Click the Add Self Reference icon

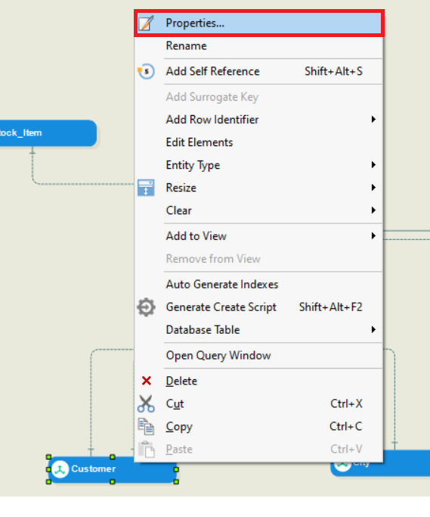146,71
